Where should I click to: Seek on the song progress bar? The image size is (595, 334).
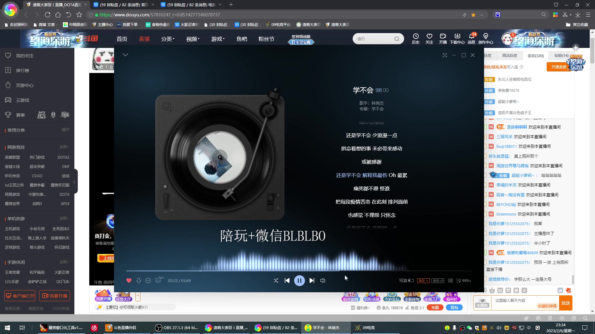299,271
